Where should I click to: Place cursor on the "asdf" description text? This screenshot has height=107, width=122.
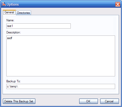pos(9,38)
